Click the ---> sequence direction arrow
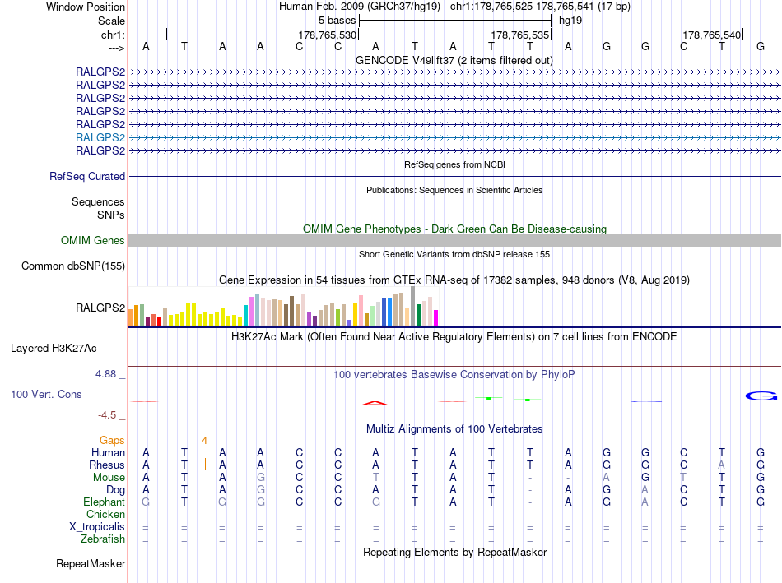782x583 pixels. point(116,48)
